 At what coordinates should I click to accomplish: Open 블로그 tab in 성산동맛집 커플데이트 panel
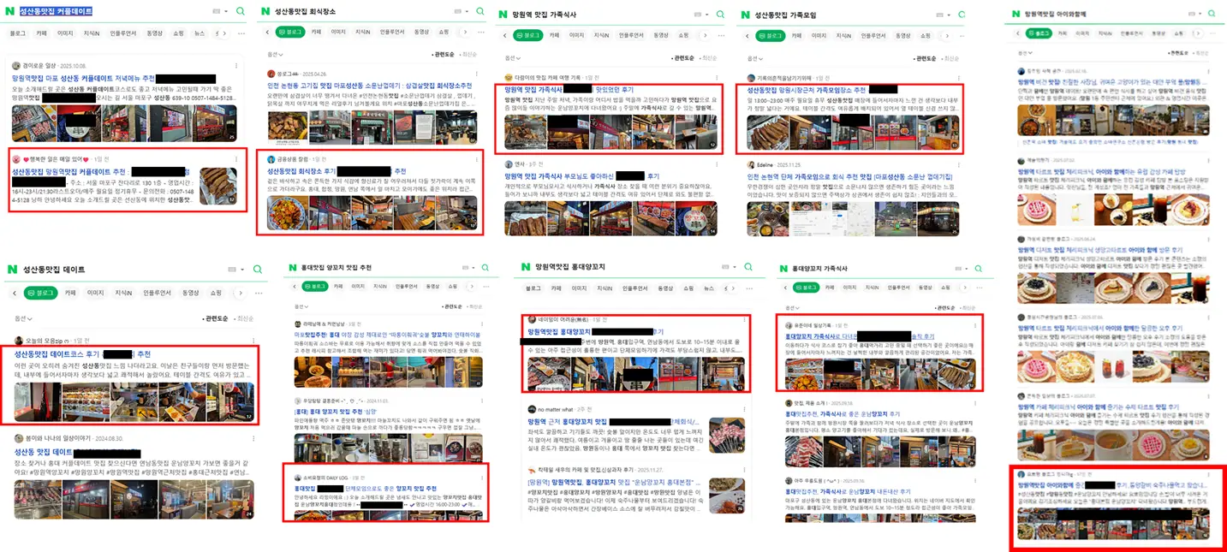18,33
